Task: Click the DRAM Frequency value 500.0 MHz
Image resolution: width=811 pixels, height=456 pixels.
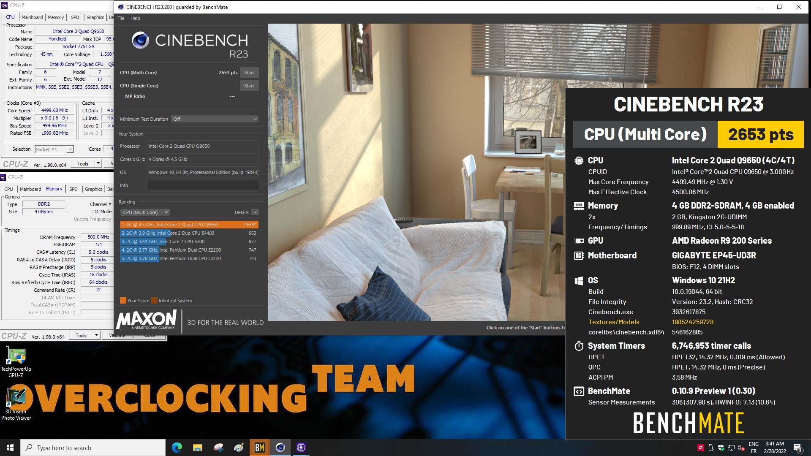Action: click(98, 237)
